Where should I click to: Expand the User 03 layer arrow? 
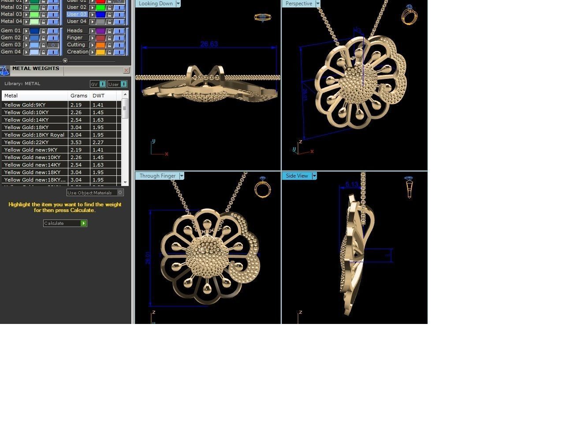(x=93, y=15)
